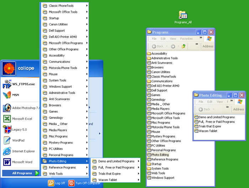Launch Microsoft Word from Start menu

18,162
